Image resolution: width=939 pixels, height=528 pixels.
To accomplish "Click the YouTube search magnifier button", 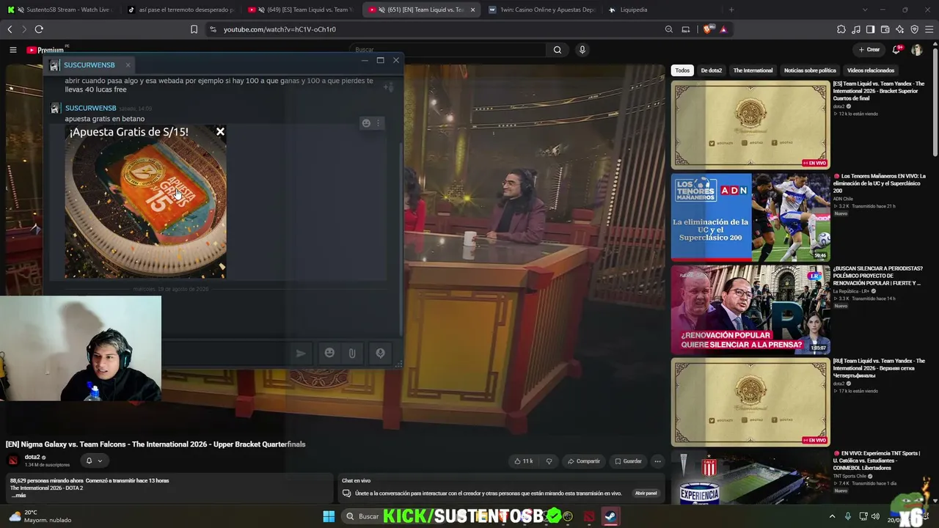I will [558, 50].
